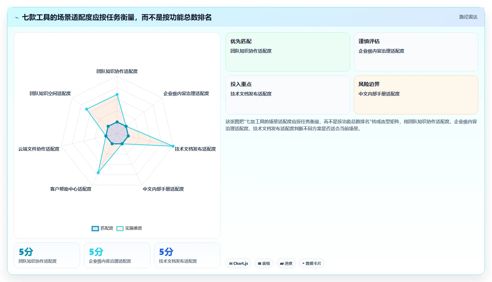This screenshot has height=282, width=492.
Task: Open the 风险边界 card
Action: click(x=416, y=95)
